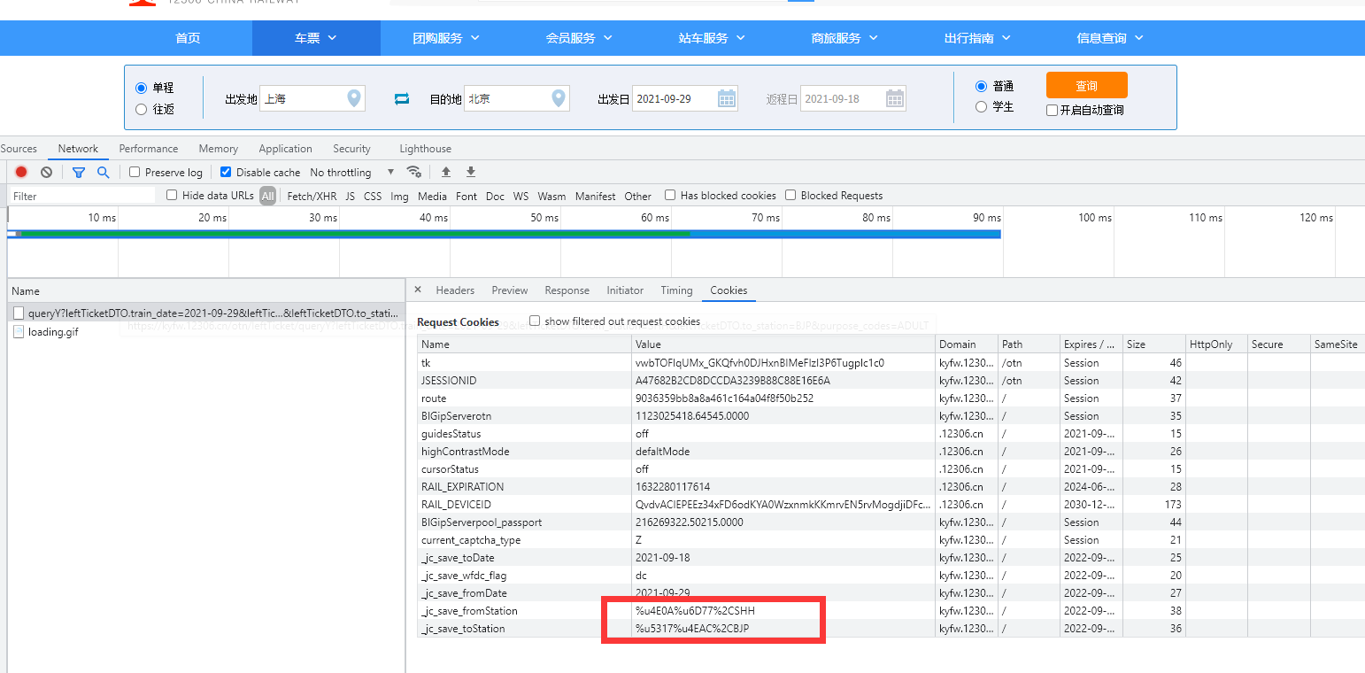The height and width of the screenshot is (673, 1365).
Task: Click the export HAR download arrow icon
Action: click(x=471, y=172)
